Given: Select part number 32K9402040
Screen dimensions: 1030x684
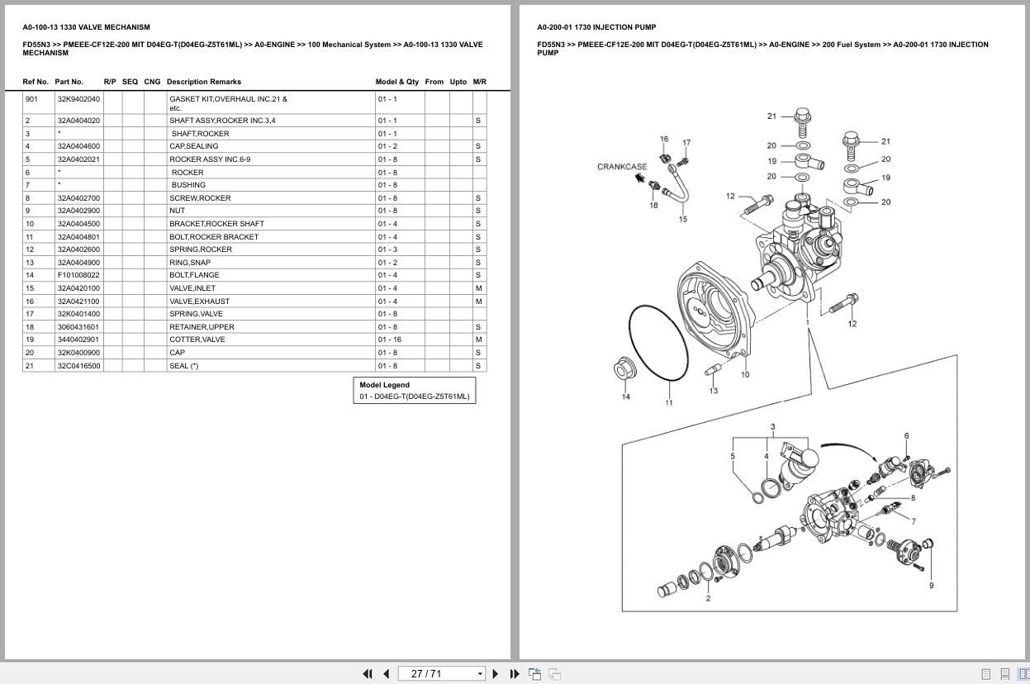Looking at the screenshot, I should 78,99.
